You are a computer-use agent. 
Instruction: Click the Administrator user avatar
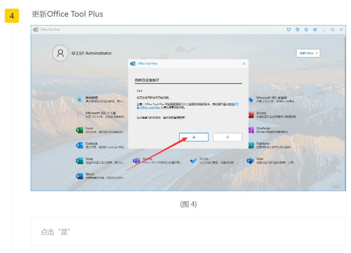pyautogui.click(x=60, y=53)
